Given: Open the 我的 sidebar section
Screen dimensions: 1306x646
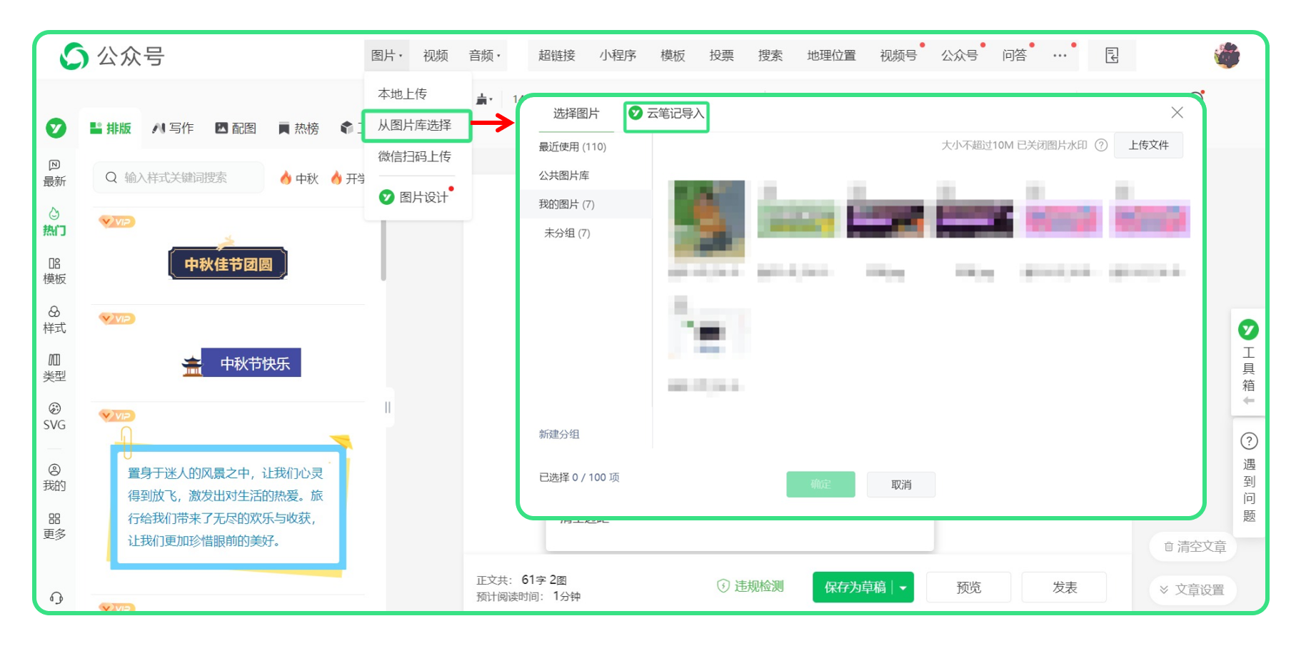Looking at the screenshot, I should coord(54,478).
